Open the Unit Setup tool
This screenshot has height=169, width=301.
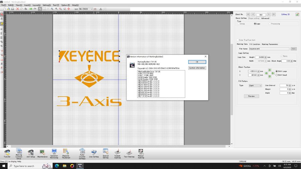coord(31,154)
